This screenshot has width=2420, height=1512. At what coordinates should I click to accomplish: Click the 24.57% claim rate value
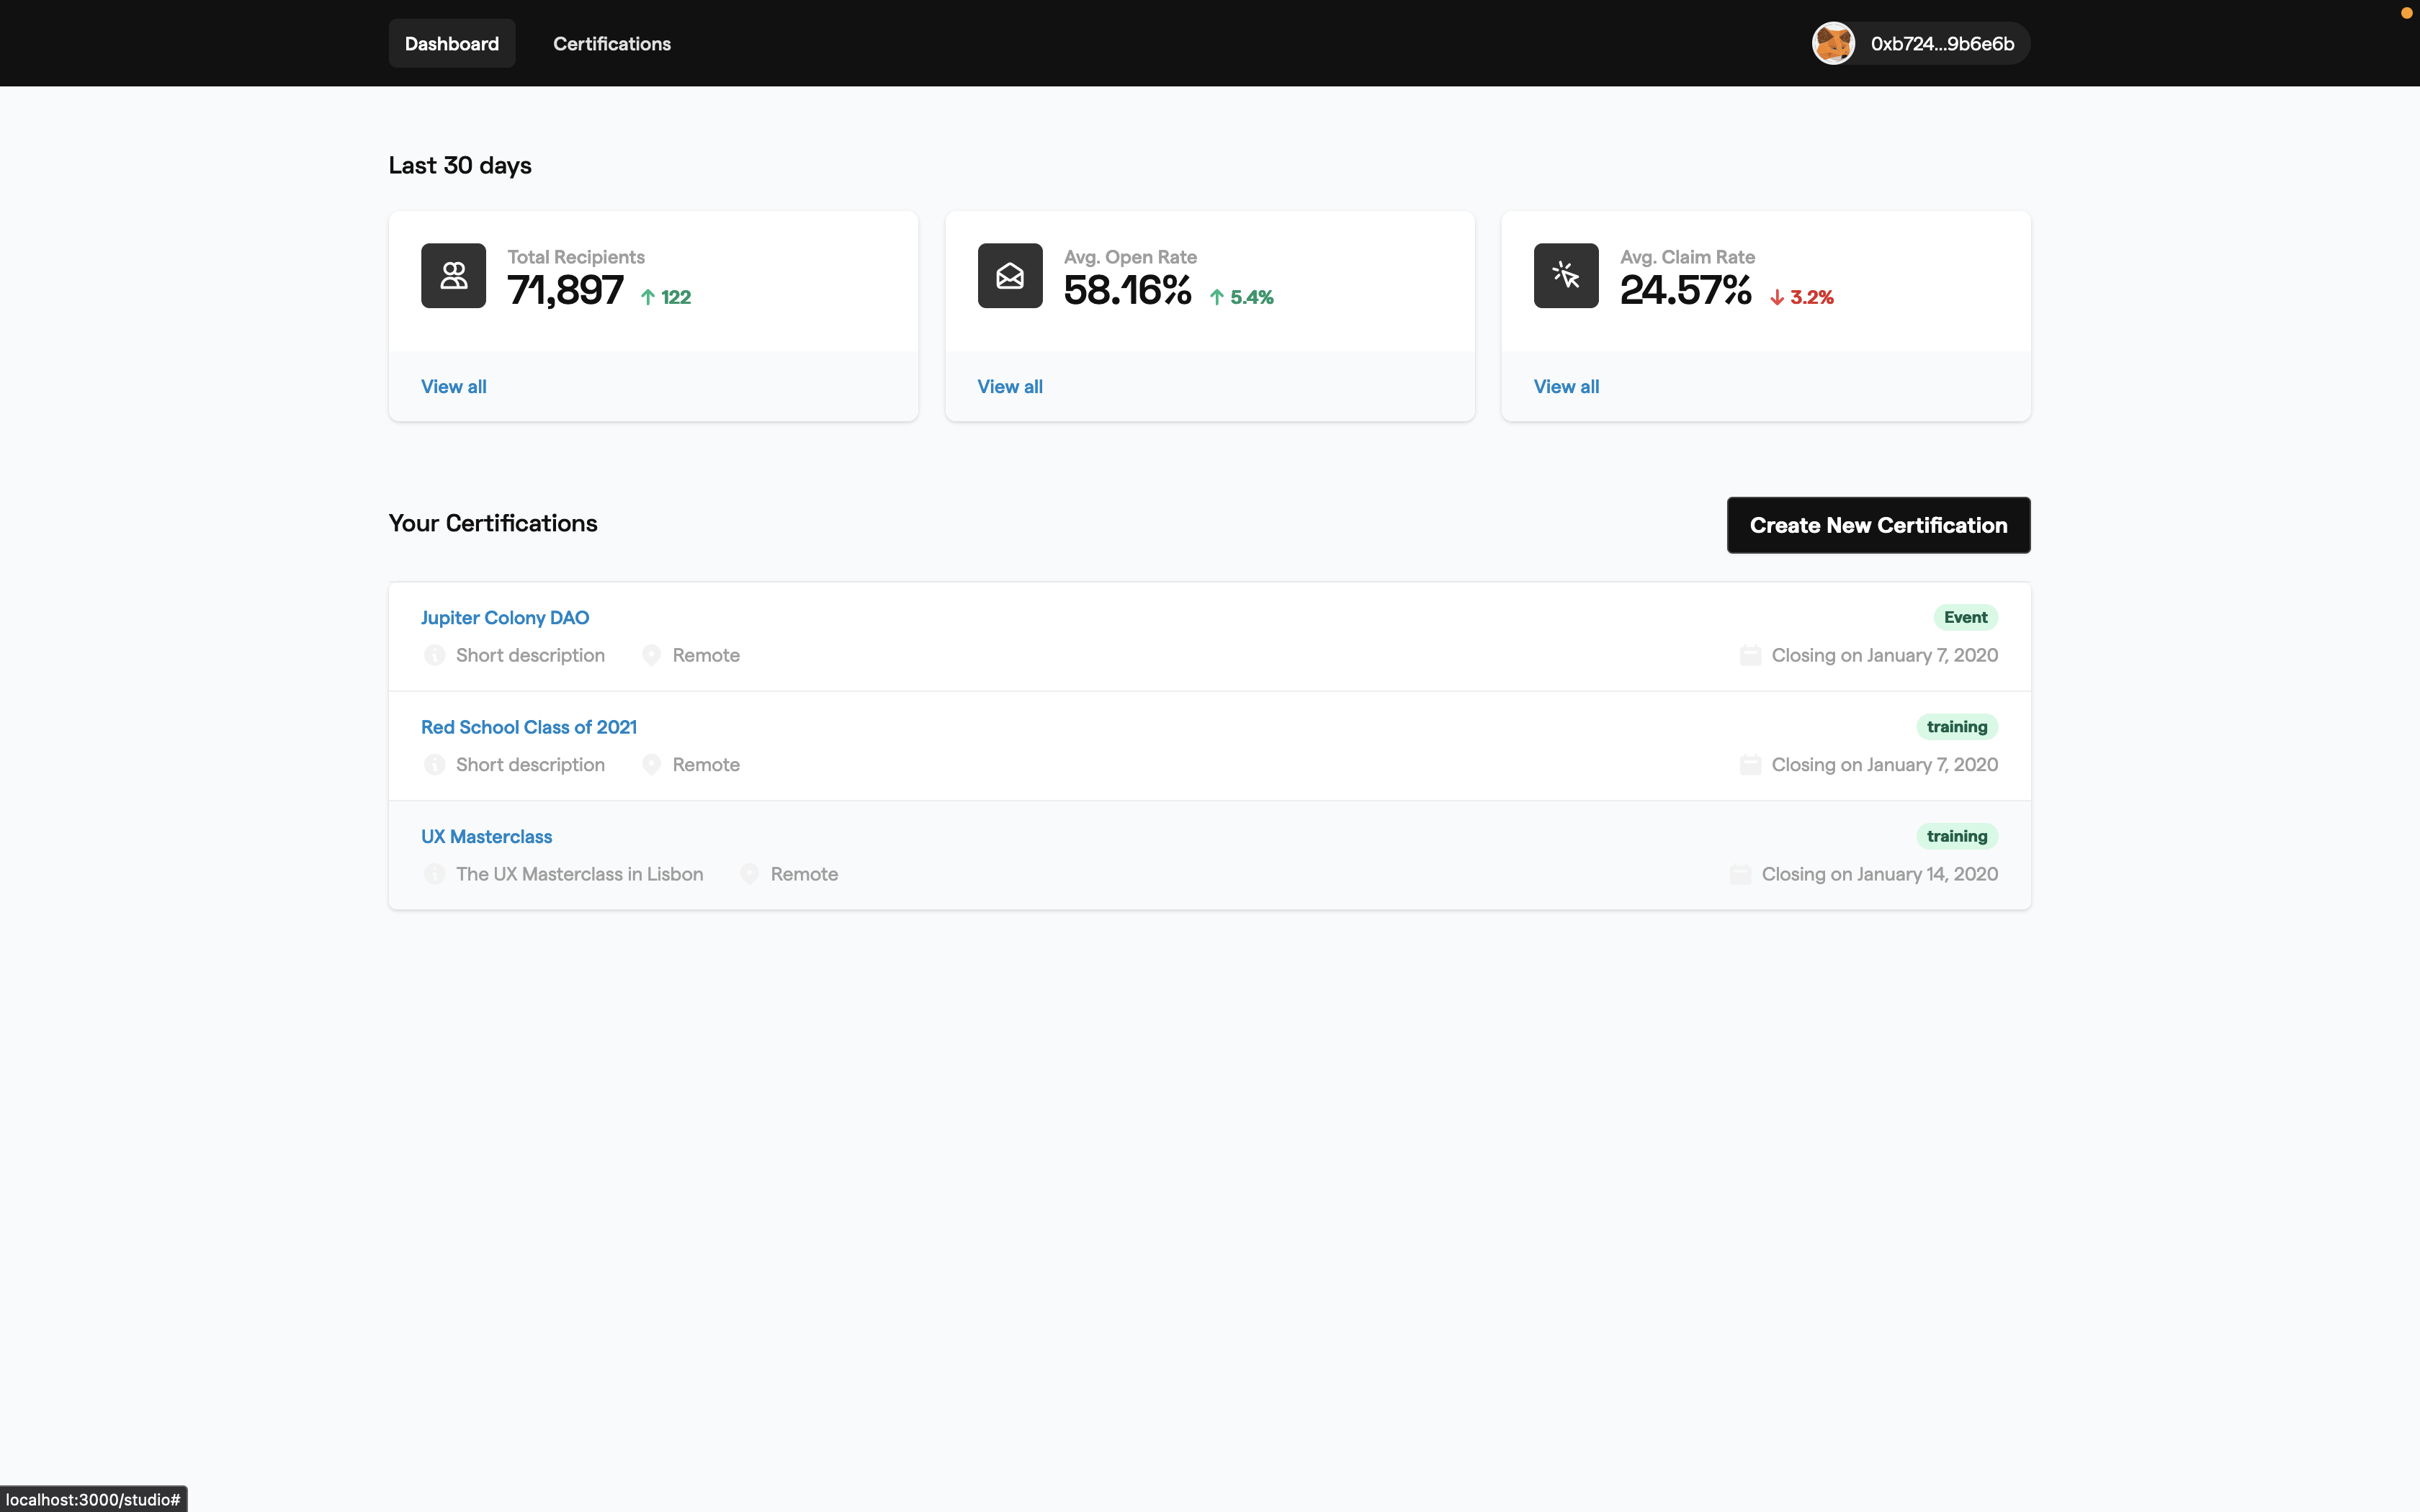[x=1686, y=290]
